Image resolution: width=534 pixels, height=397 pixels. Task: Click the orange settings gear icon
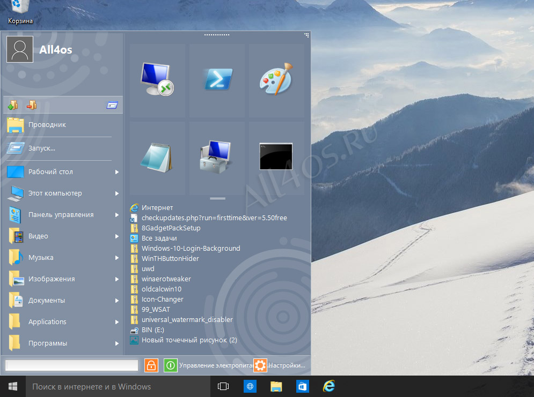coord(260,365)
